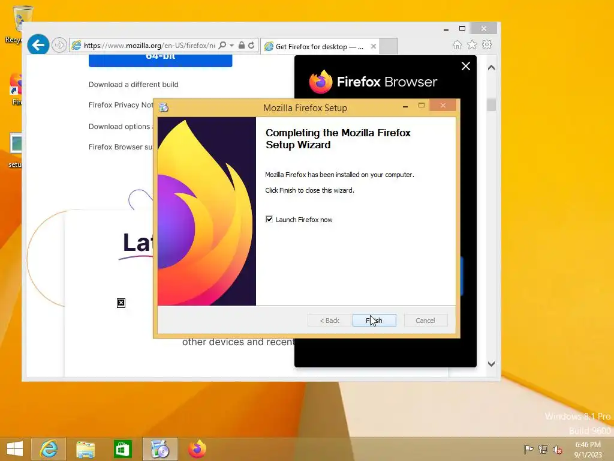Click the setup icon in the Mozilla Firefox Setup title bar
Screen dimensions: 614x461
tap(164, 107)
